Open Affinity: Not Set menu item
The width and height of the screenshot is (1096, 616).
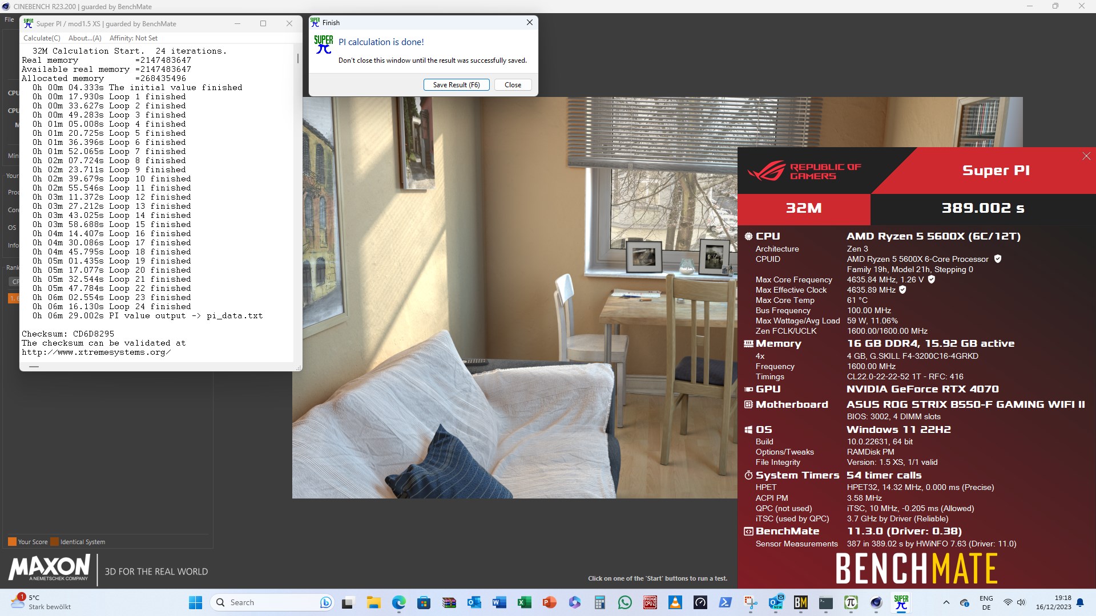[x=134, y=38]
